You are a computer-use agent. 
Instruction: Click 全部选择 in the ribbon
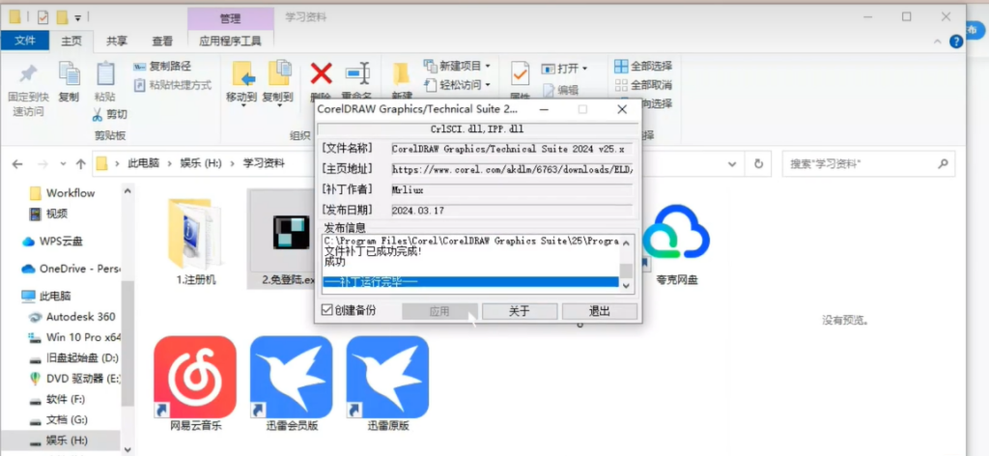click(643, 67)
